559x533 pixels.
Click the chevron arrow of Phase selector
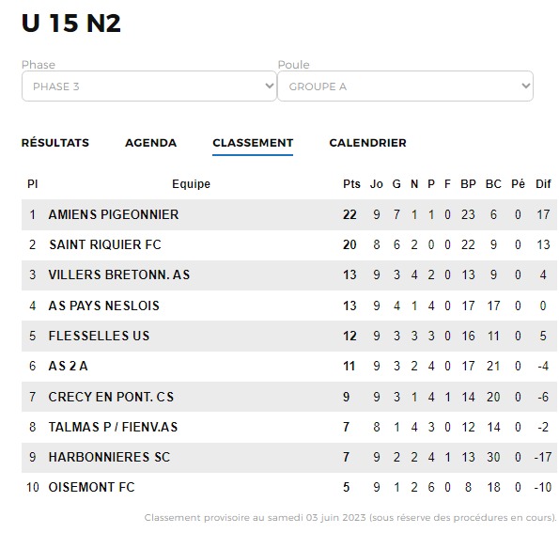[x=270, y=86]
